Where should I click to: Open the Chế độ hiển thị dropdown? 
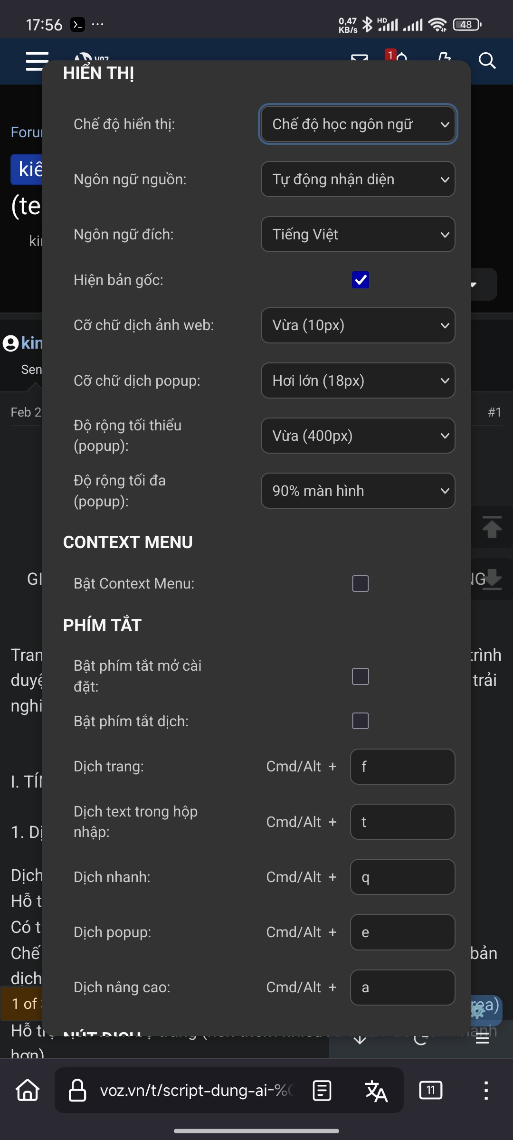pos(358,124)
